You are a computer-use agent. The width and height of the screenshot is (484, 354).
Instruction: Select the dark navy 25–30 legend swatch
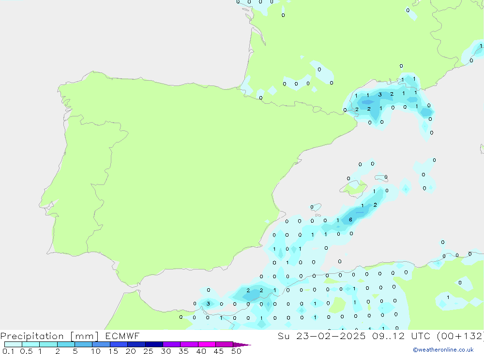pyautogui.click(x=154, y=344)
